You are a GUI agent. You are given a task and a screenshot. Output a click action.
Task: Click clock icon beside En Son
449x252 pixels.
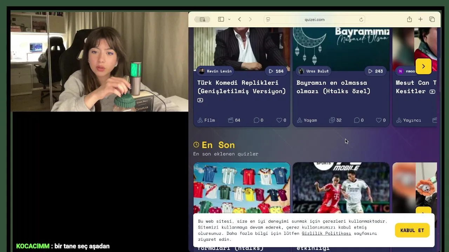196,145
